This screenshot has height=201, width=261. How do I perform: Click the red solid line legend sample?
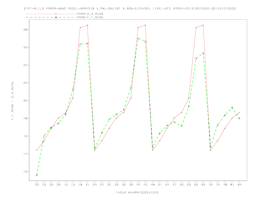(x=51, y=14)
